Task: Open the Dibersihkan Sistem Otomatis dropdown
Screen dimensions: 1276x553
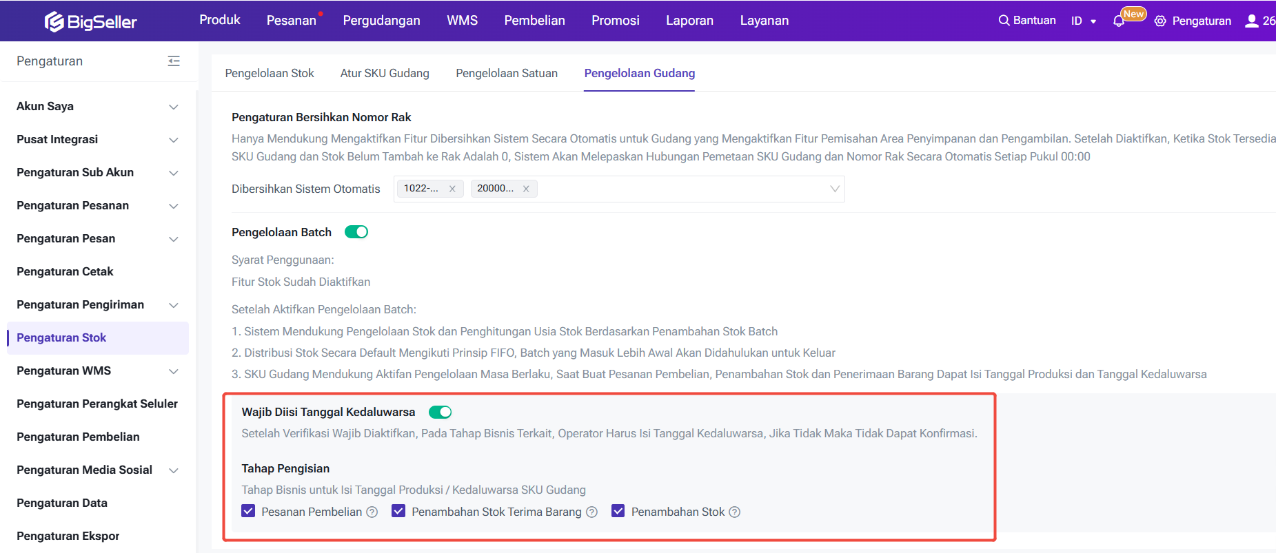Action: (x=834, y=189)
